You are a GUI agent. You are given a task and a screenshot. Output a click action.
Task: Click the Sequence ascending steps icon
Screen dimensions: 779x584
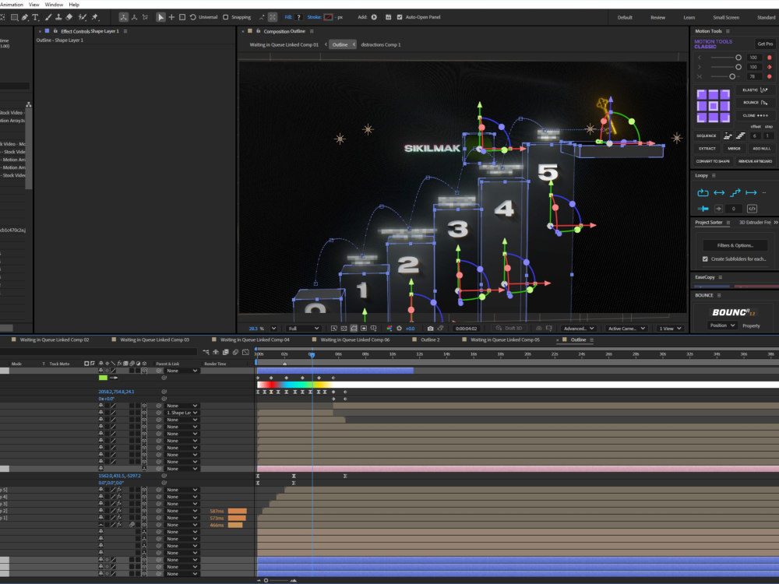coord(740,135)
